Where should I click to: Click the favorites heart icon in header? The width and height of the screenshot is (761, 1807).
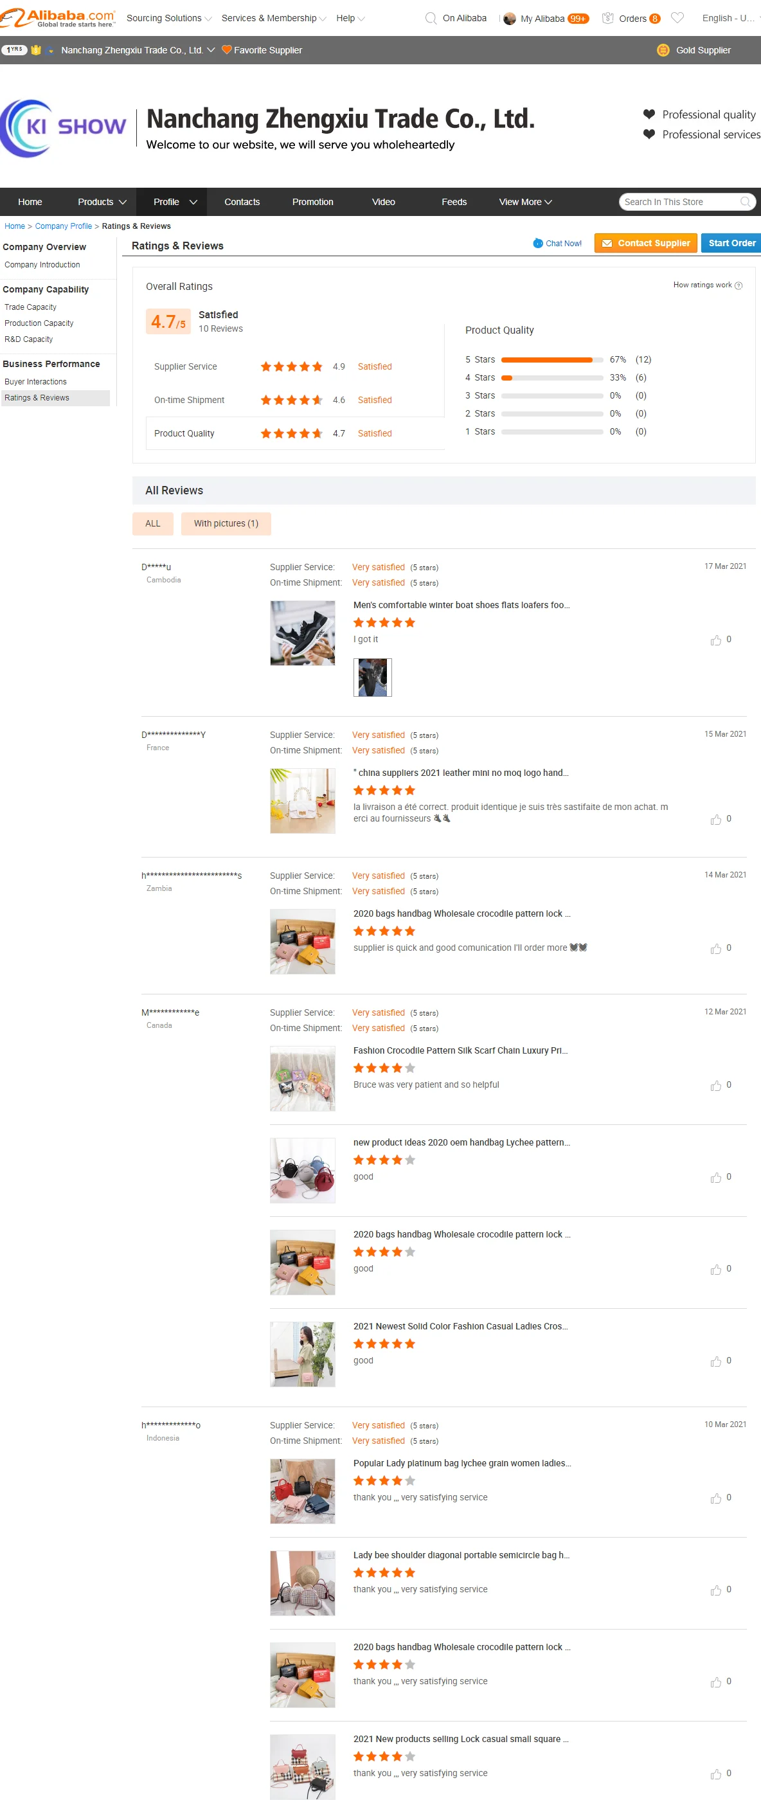[x=677, y=18]
